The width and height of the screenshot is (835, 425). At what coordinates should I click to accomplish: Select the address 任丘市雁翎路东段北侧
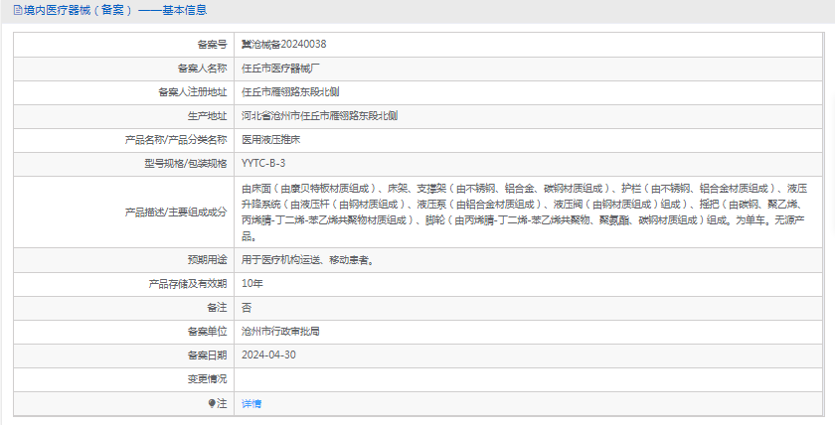coord(290,92)
